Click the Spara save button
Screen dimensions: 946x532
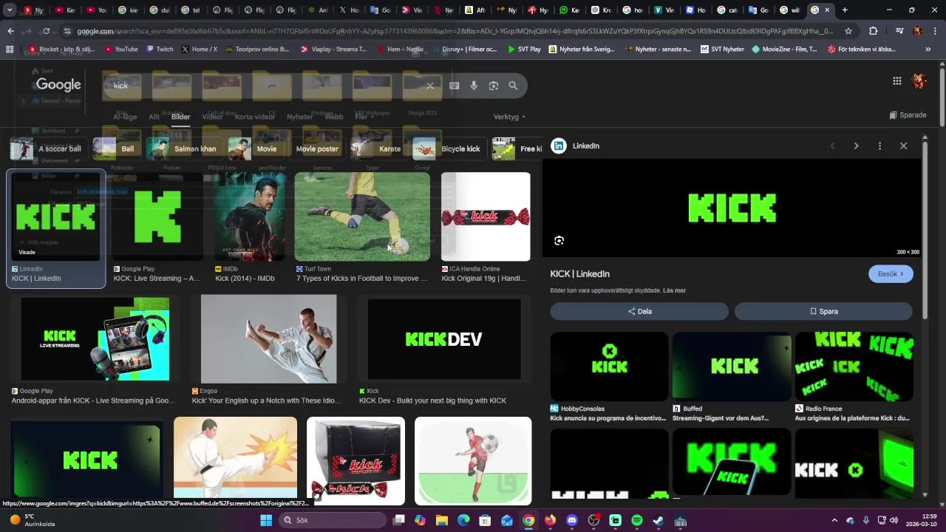(823, 311)
